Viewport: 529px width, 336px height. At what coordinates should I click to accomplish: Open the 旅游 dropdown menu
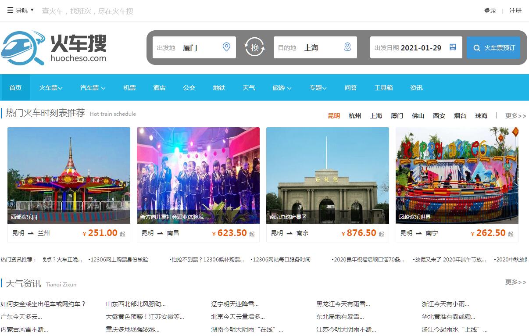282,88
